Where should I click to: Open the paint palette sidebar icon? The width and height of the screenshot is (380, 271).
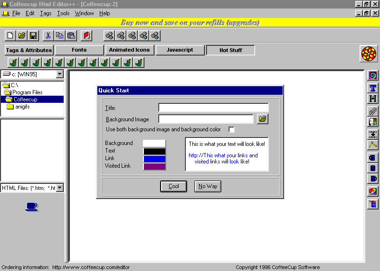(x=373, y=192)
